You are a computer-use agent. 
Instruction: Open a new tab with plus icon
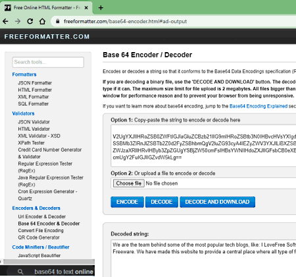(x=101, y=8)
